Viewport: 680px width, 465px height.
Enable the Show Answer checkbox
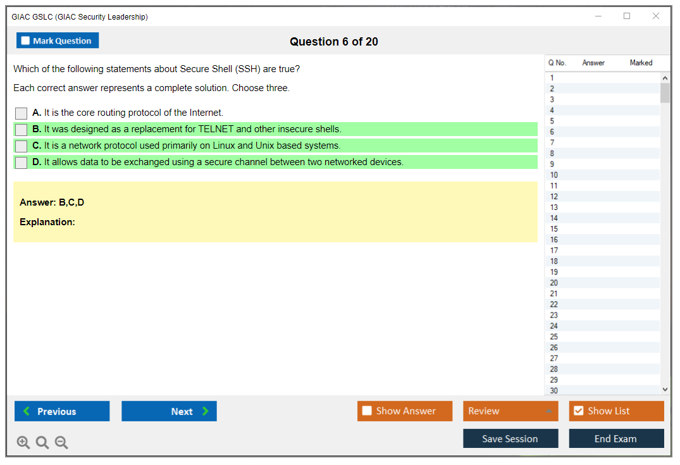click(367, 411)
